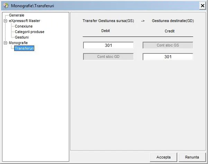This screenshot has width=208, height=164.
Task: Open the Gestiuni settings page
Action: click(x=21, y=37)
